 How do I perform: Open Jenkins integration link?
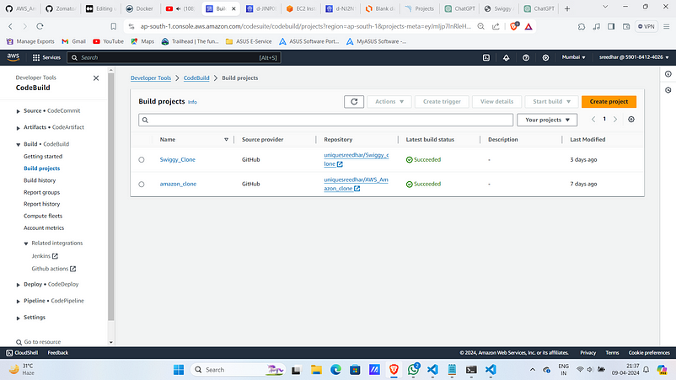(x=45, y=256)
